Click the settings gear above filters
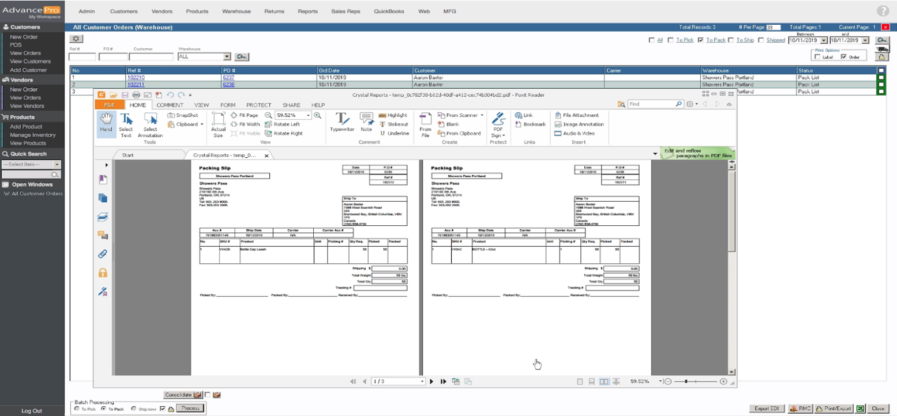Viewport: 897px width, 416px height. point(76,39)
